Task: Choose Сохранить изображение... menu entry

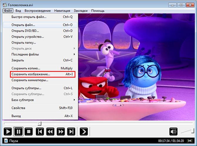Action: (40, 74)
